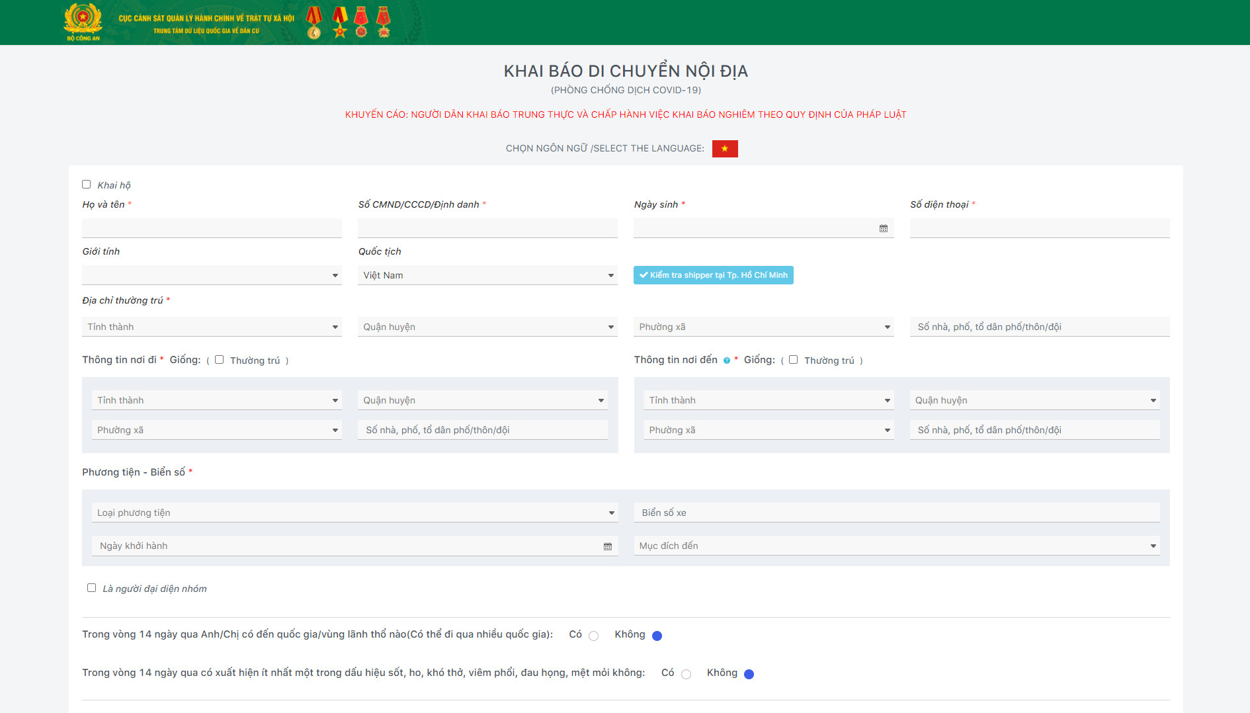Expand the Loại phương tiện dropdown

(x=354, y=513)
